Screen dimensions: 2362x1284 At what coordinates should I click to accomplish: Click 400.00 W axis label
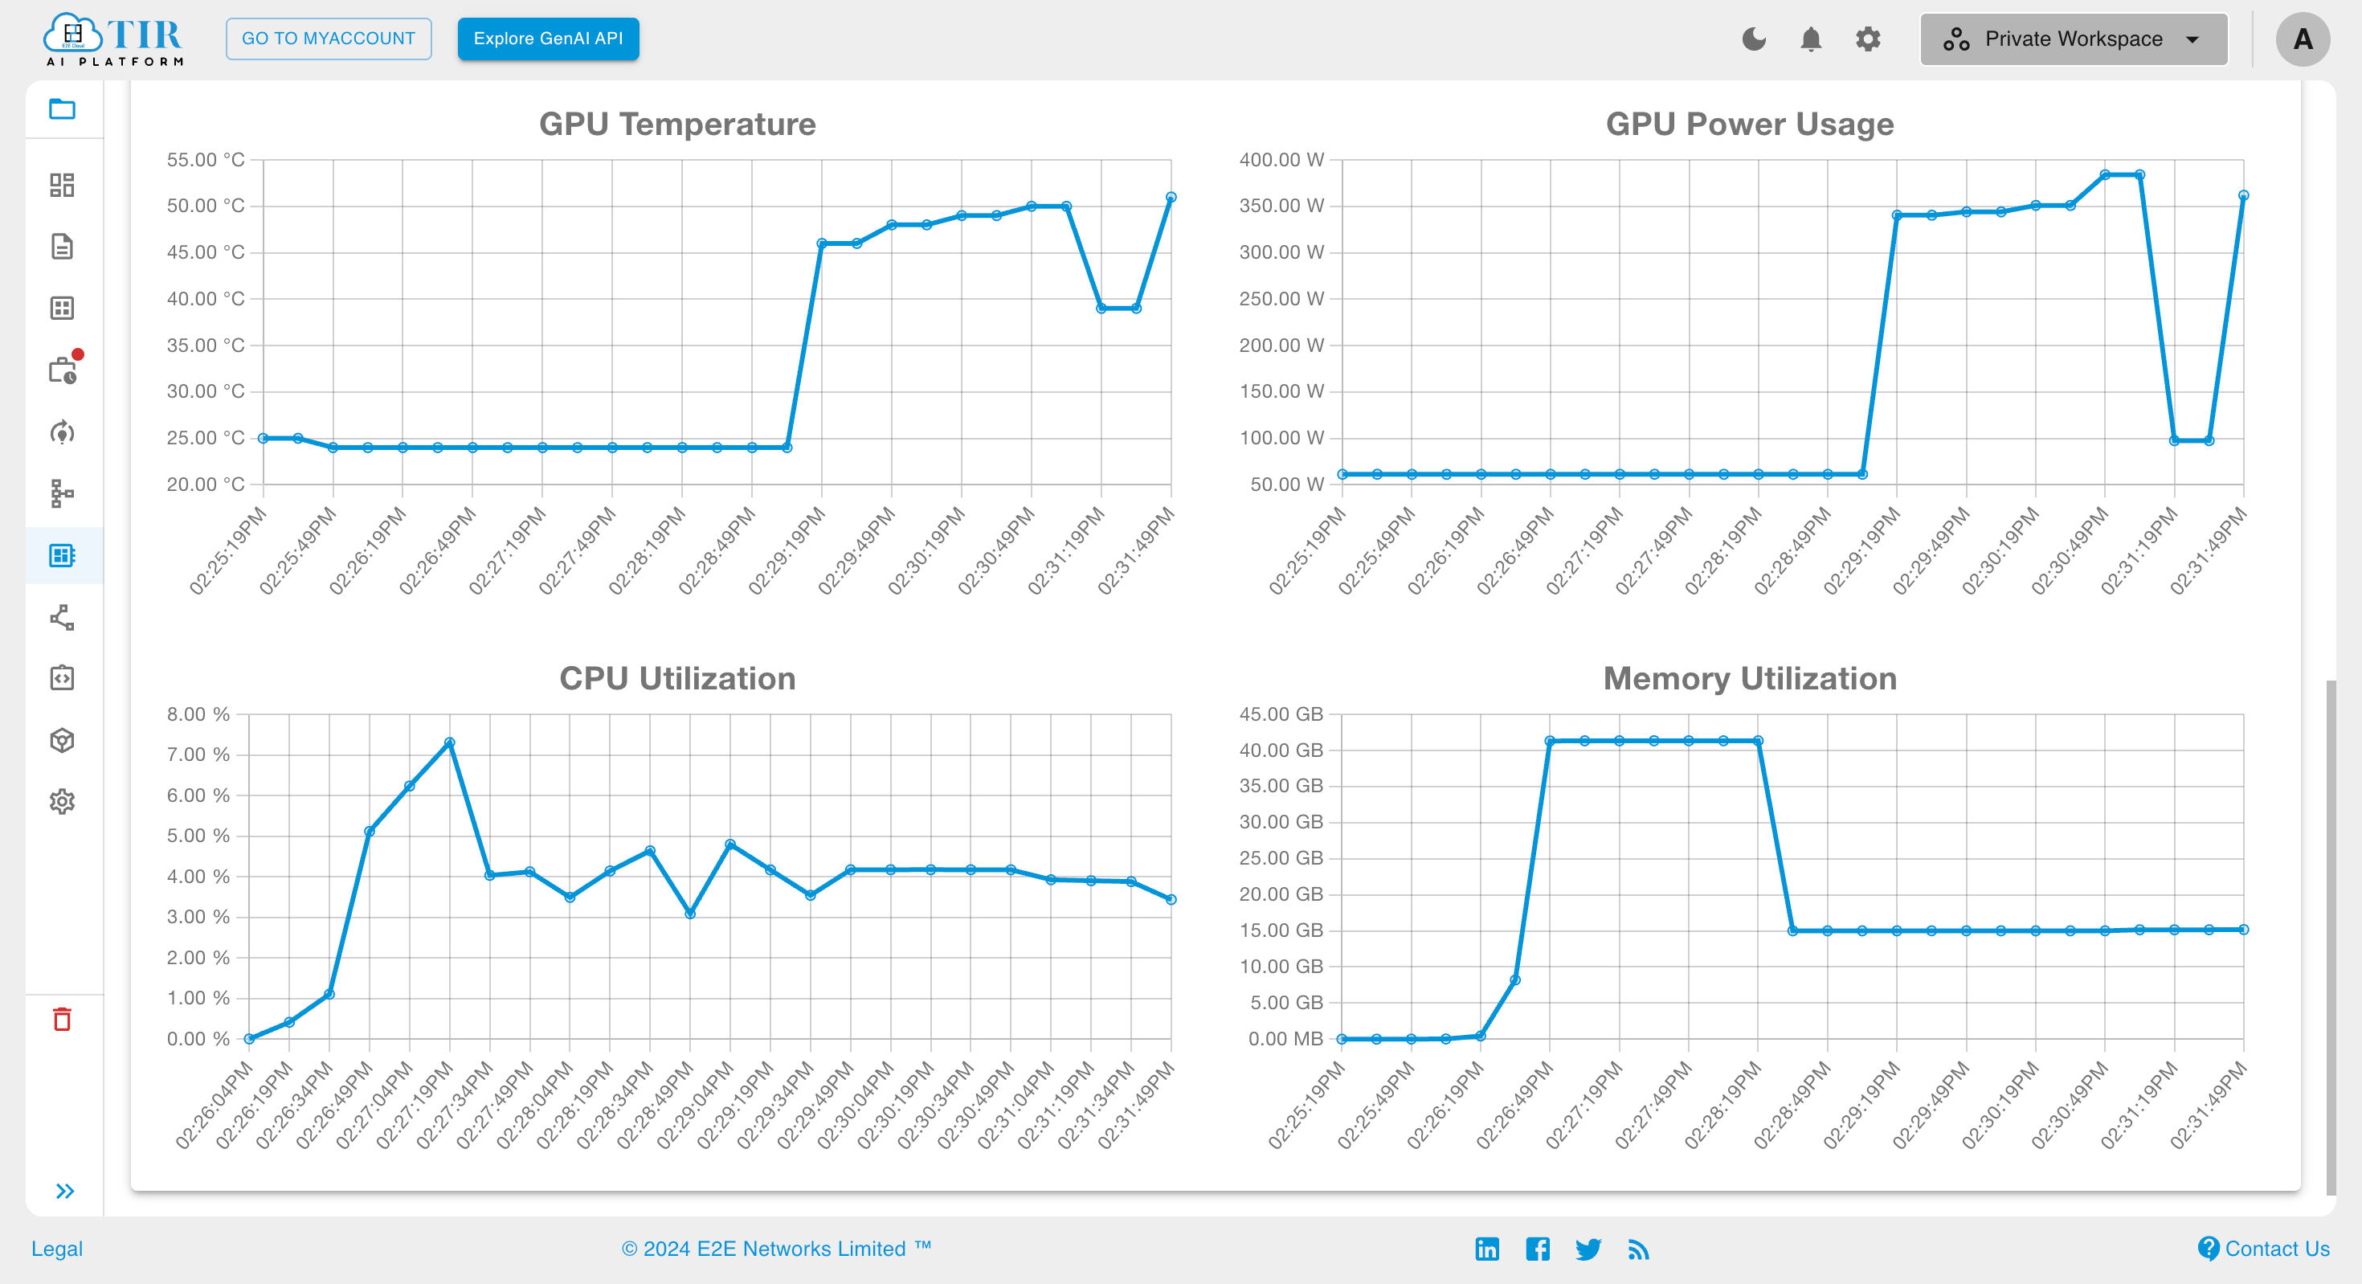(x=1282, y=160)
